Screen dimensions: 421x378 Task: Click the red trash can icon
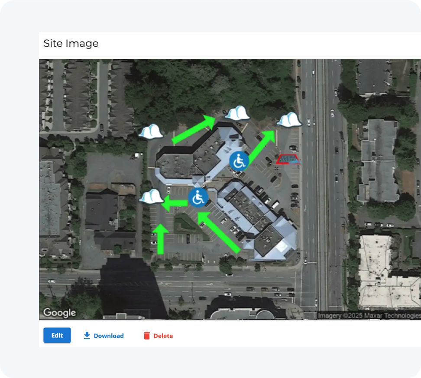(146, 335)
